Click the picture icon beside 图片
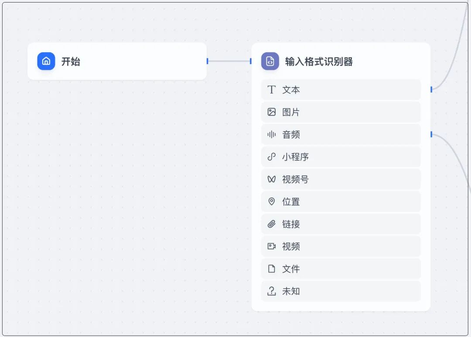471x337 pixels. pos(272,112)
